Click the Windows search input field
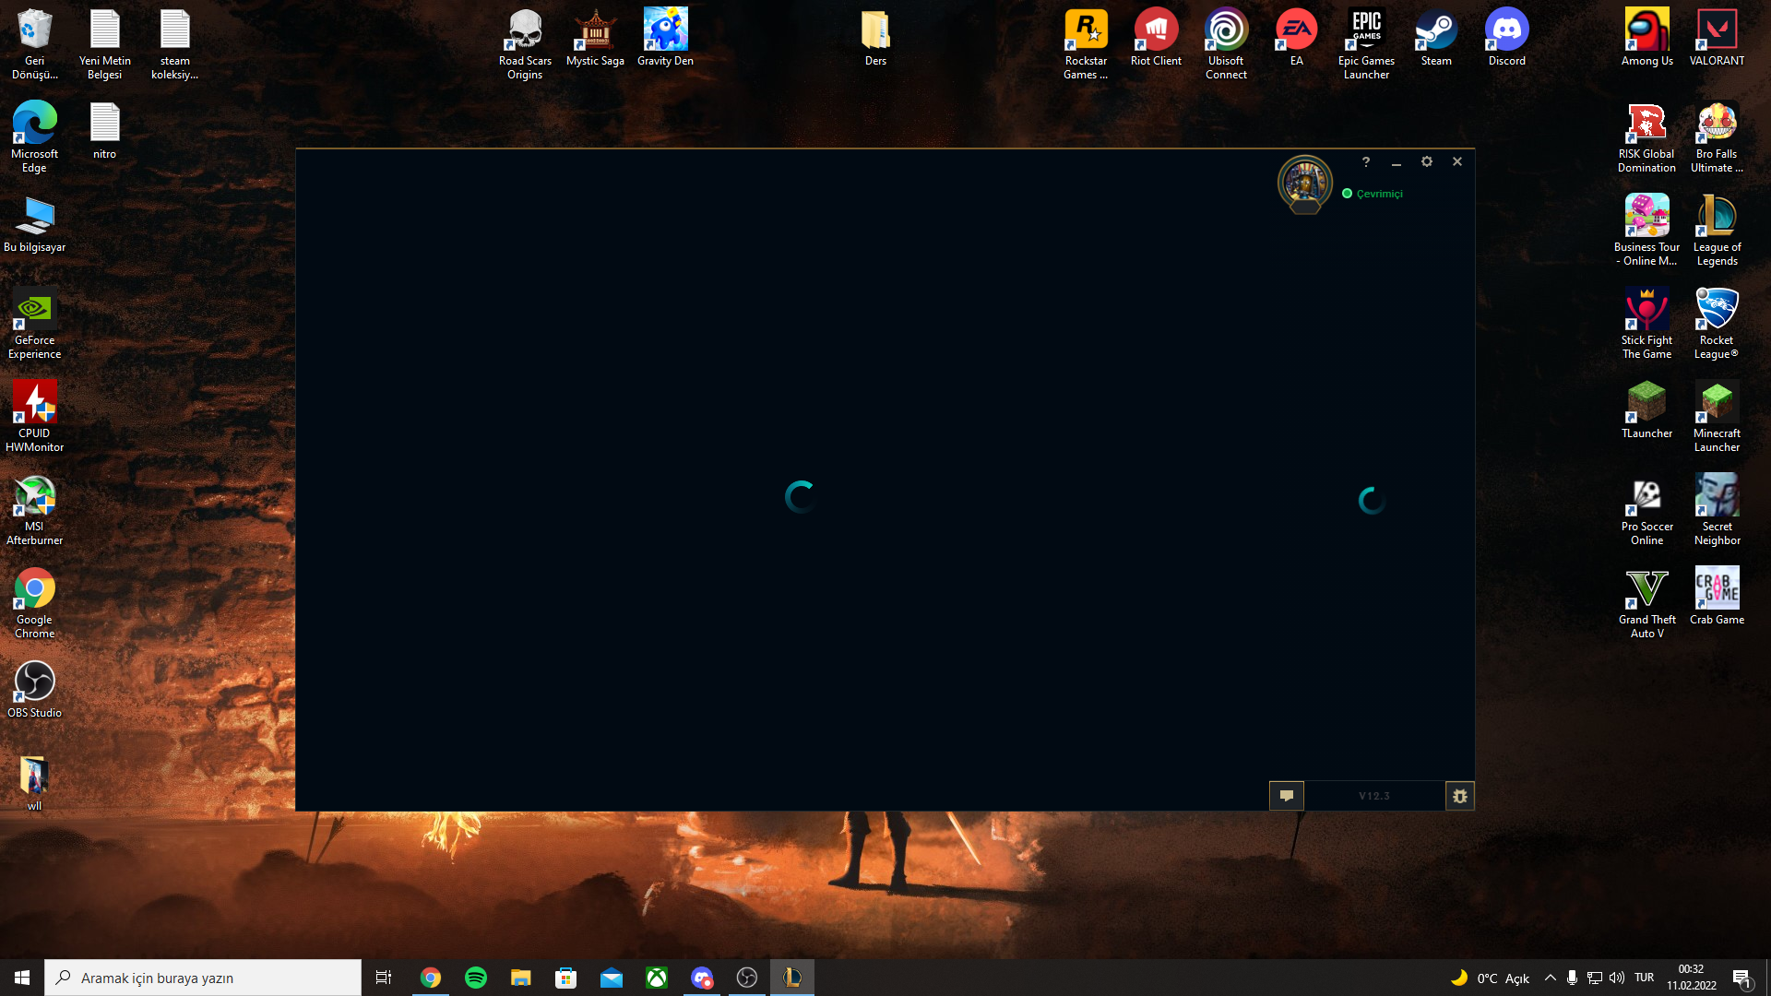 click(203, 978)
